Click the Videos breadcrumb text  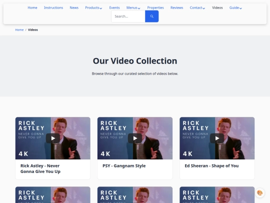(33, 30)
